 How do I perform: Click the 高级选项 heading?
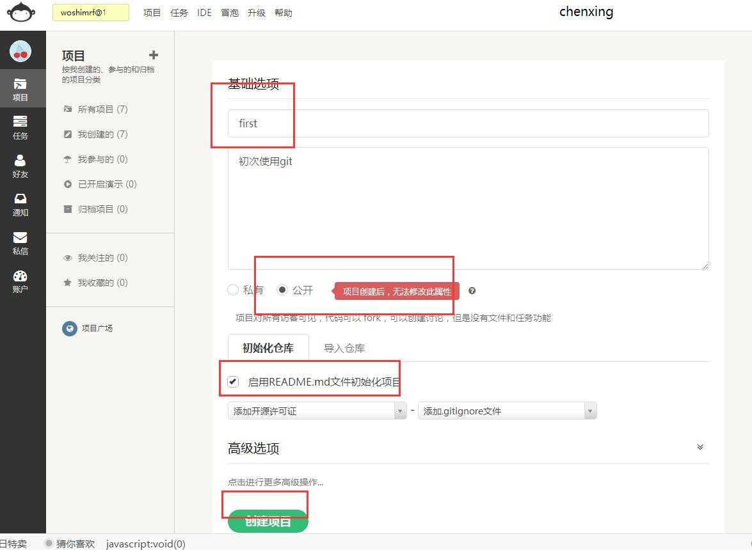click(253, 448)
